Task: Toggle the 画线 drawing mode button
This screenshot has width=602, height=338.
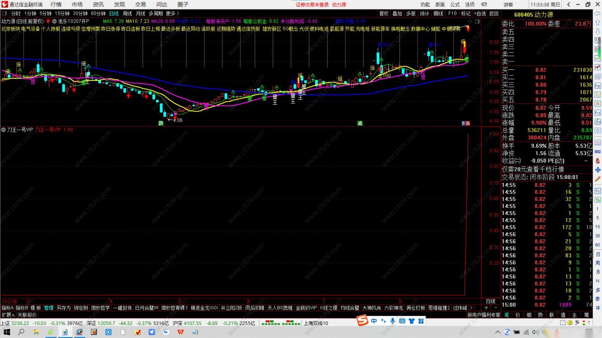Action: (438, 13)
